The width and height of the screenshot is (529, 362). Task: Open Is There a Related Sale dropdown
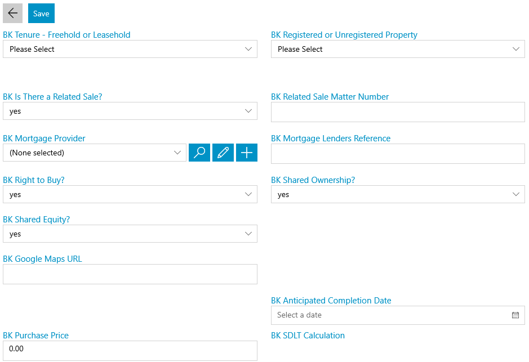pos(130,111)
